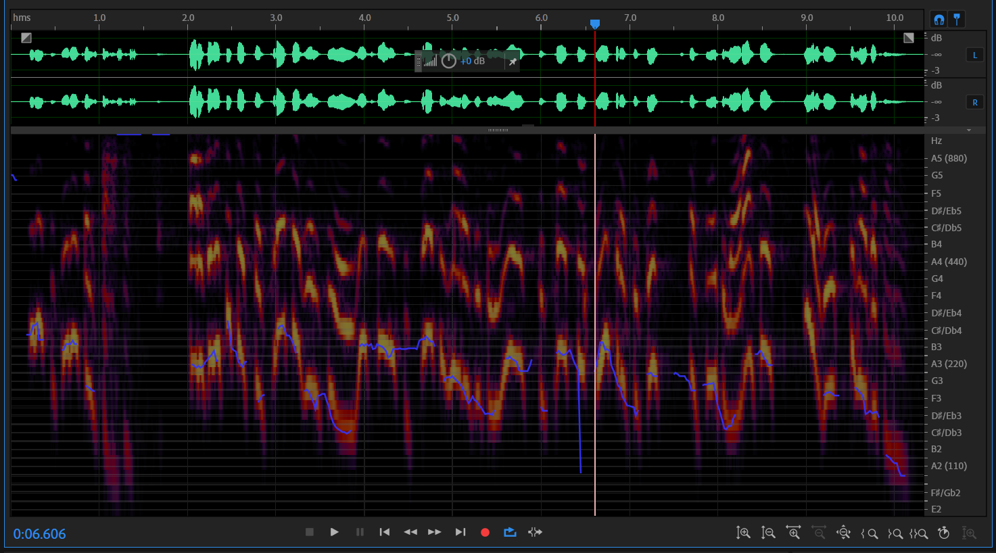Image resolution: width=996 pixels, height=553 pixels.
Task: Click the +0 dB gain value field
Action: tap(473, 61)
